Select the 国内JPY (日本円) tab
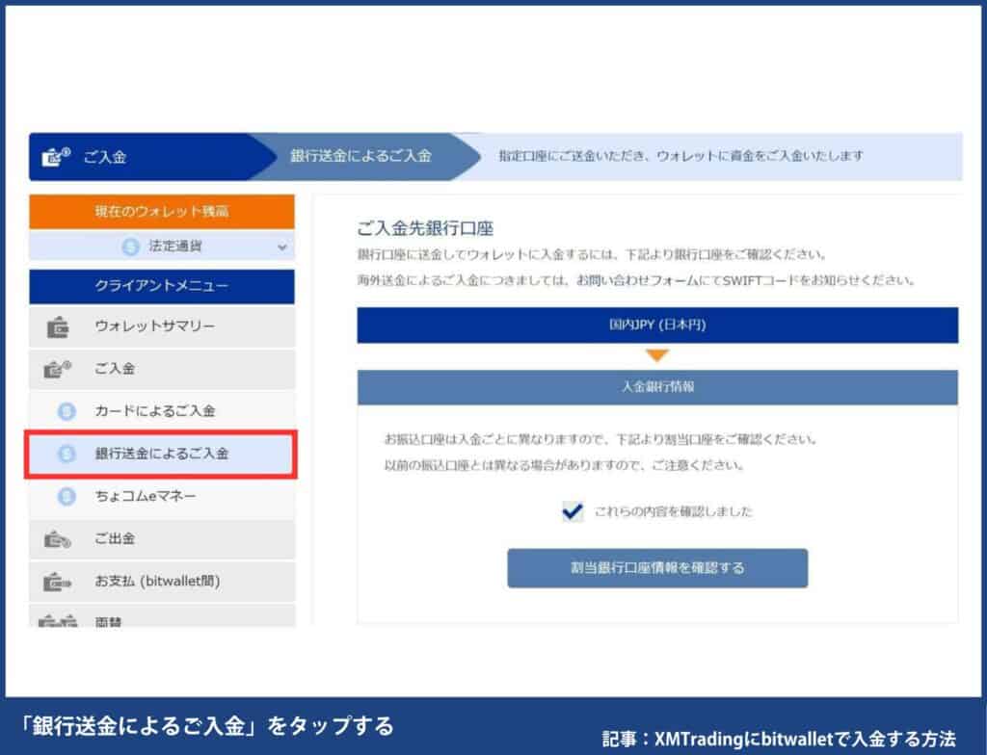 click(x=659, y=326)
